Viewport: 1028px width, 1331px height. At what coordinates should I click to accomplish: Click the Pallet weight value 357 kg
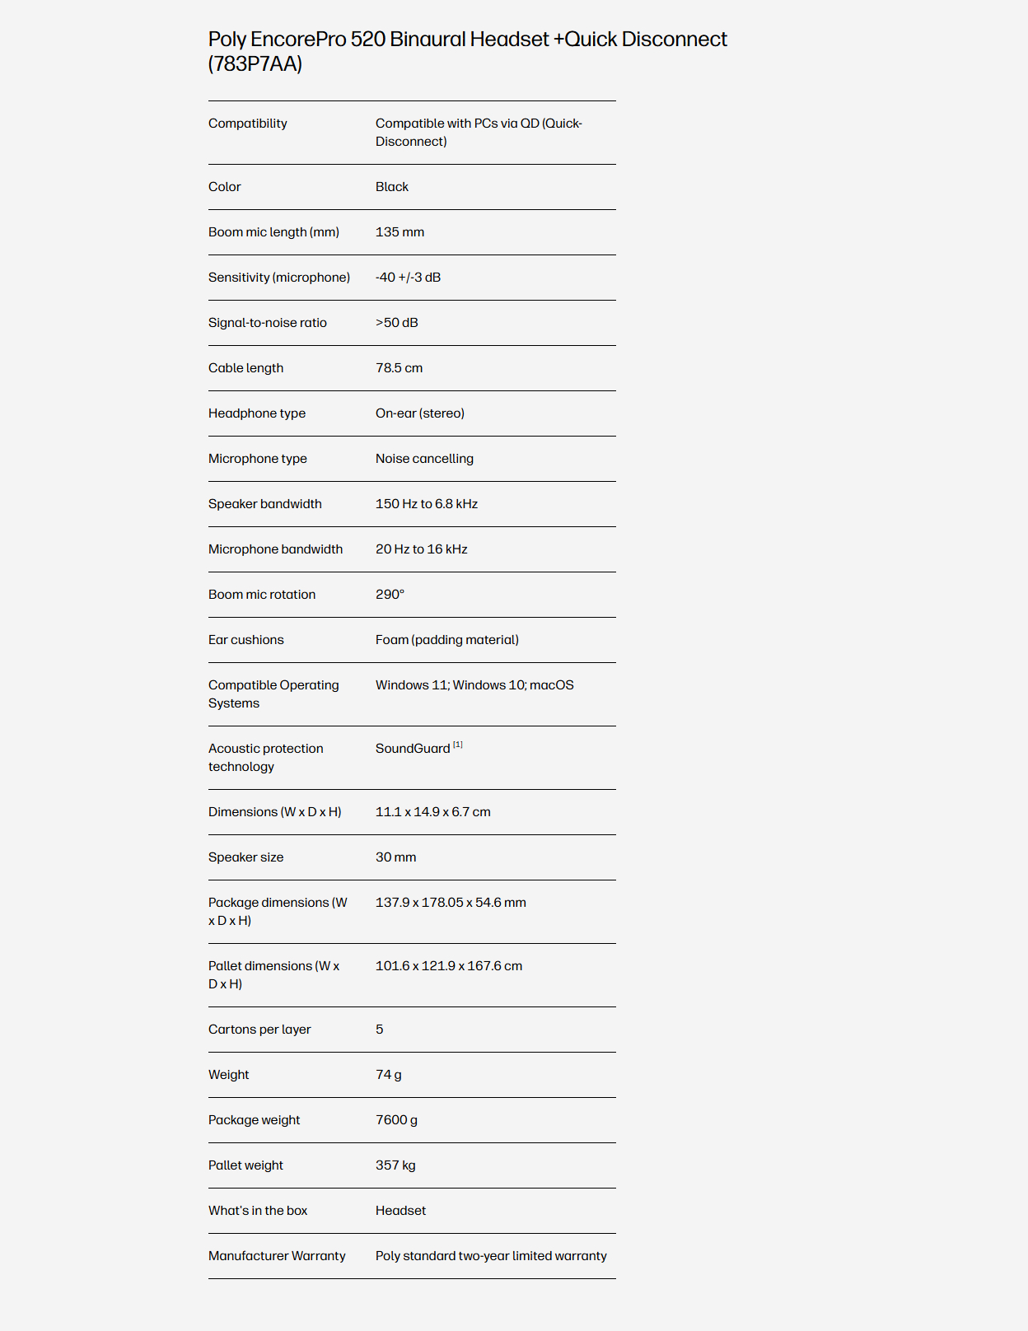coord(395,1165)
